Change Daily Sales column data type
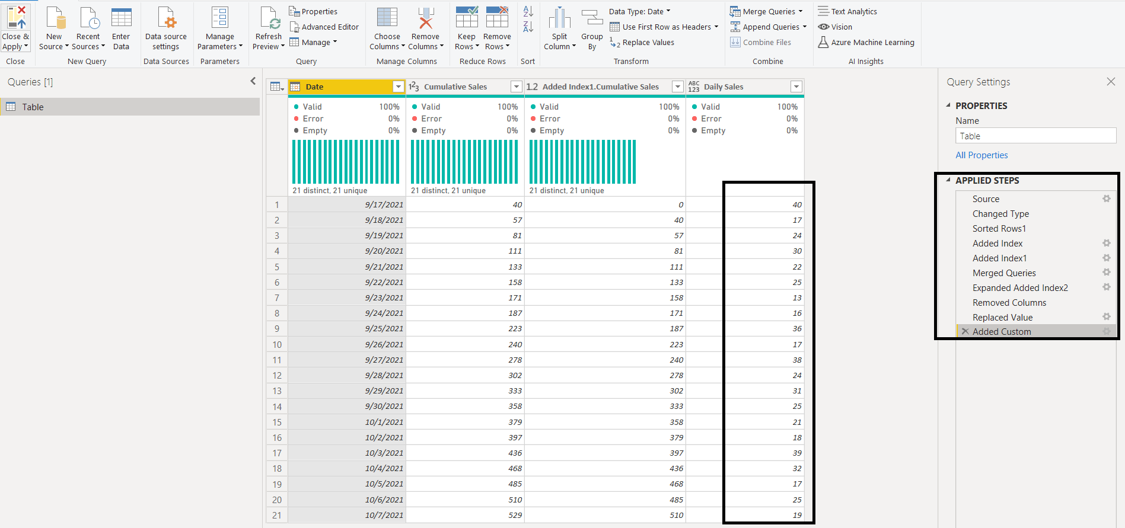The image size is (1125, 528). 694,87
